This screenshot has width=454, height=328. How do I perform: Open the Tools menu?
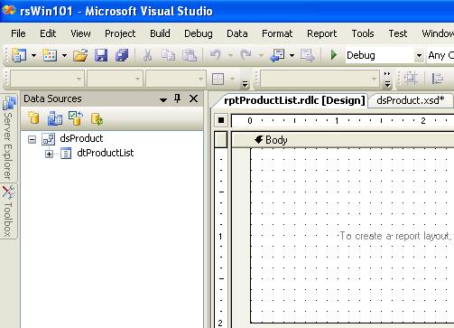click(x=363, y=33)
